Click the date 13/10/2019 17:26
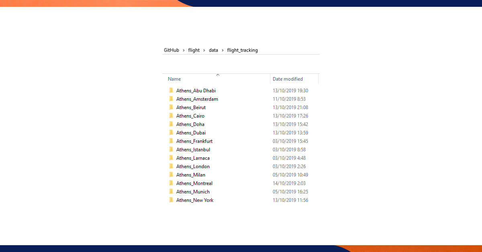Image resolution: width=482 pixels, height=252 pixels. [290, 116]
